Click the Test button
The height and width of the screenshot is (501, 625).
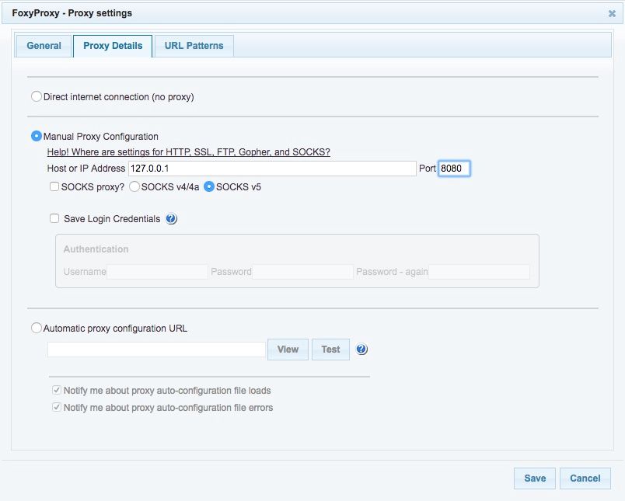click(330, 350)
